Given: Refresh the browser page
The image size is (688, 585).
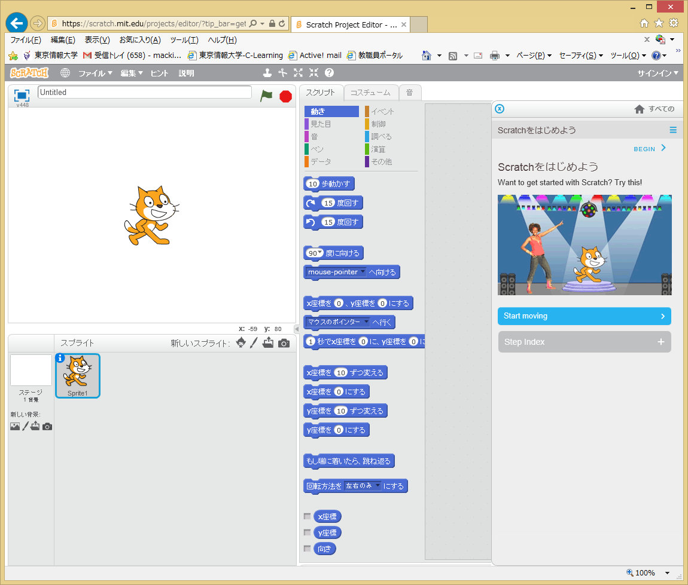Looking at the screenshot, I should click(282, 24).
